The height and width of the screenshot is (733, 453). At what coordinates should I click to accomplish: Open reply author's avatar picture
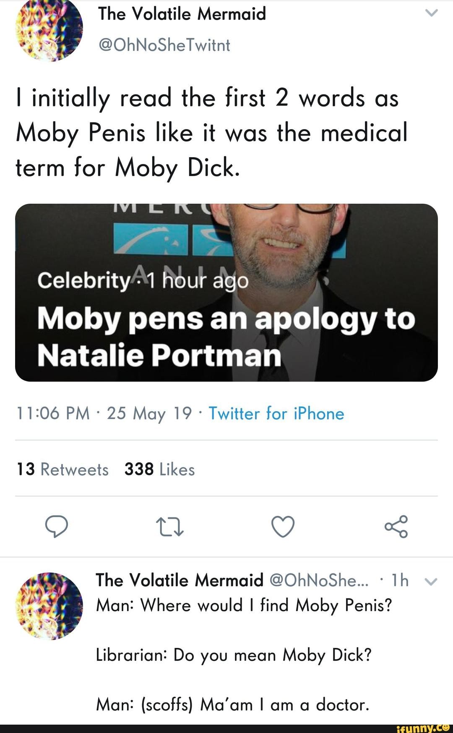pyautogui.click(x=49, y=606)
